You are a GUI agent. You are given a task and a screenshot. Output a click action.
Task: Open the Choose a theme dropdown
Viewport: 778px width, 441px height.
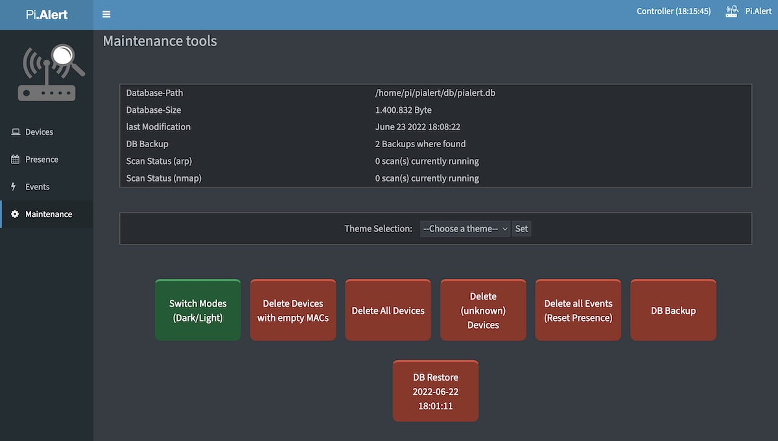(465, 228)
